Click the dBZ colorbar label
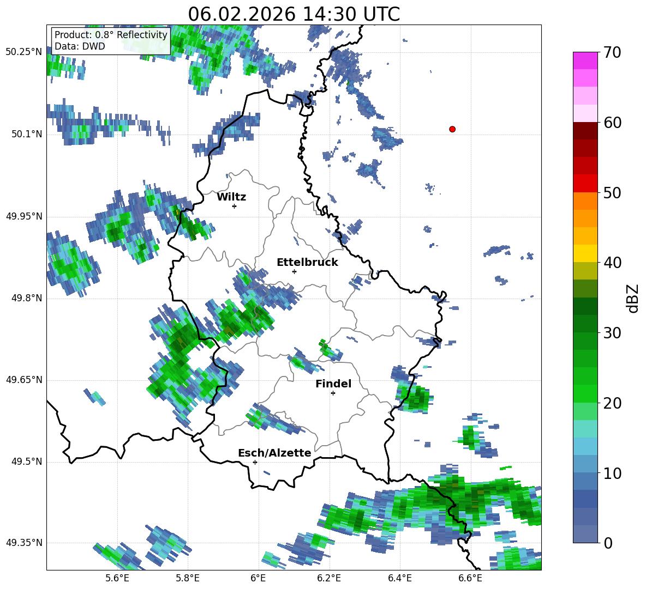Viewport: 646px width, 589px height. 633,298
